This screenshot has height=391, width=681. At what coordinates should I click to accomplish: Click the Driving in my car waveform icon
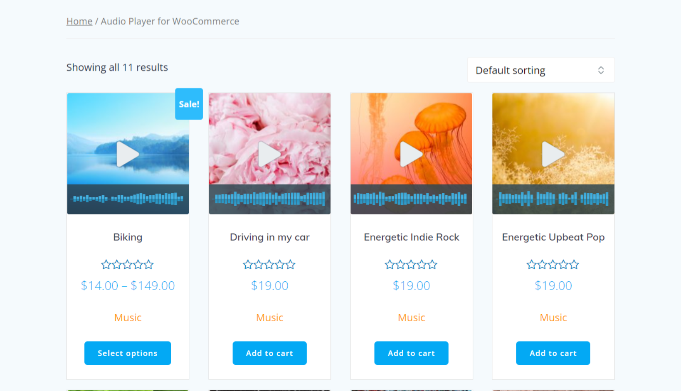click(x=269, y=199)
